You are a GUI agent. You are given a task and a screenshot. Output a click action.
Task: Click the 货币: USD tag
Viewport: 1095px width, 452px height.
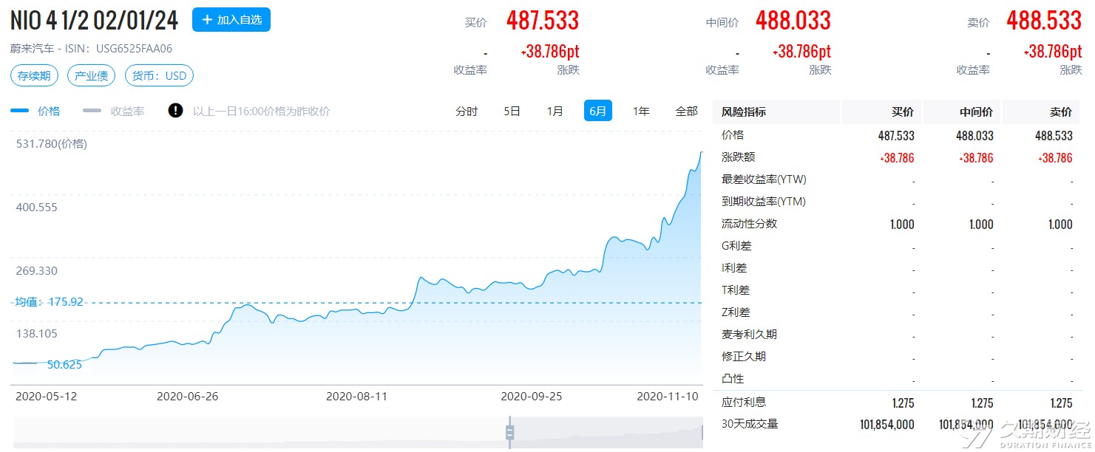click(x=159, y=75)
